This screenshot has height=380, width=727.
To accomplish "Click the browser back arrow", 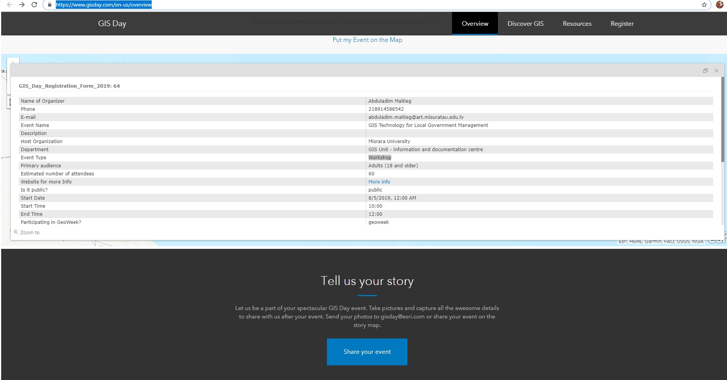I will click(x=10, y=5).
